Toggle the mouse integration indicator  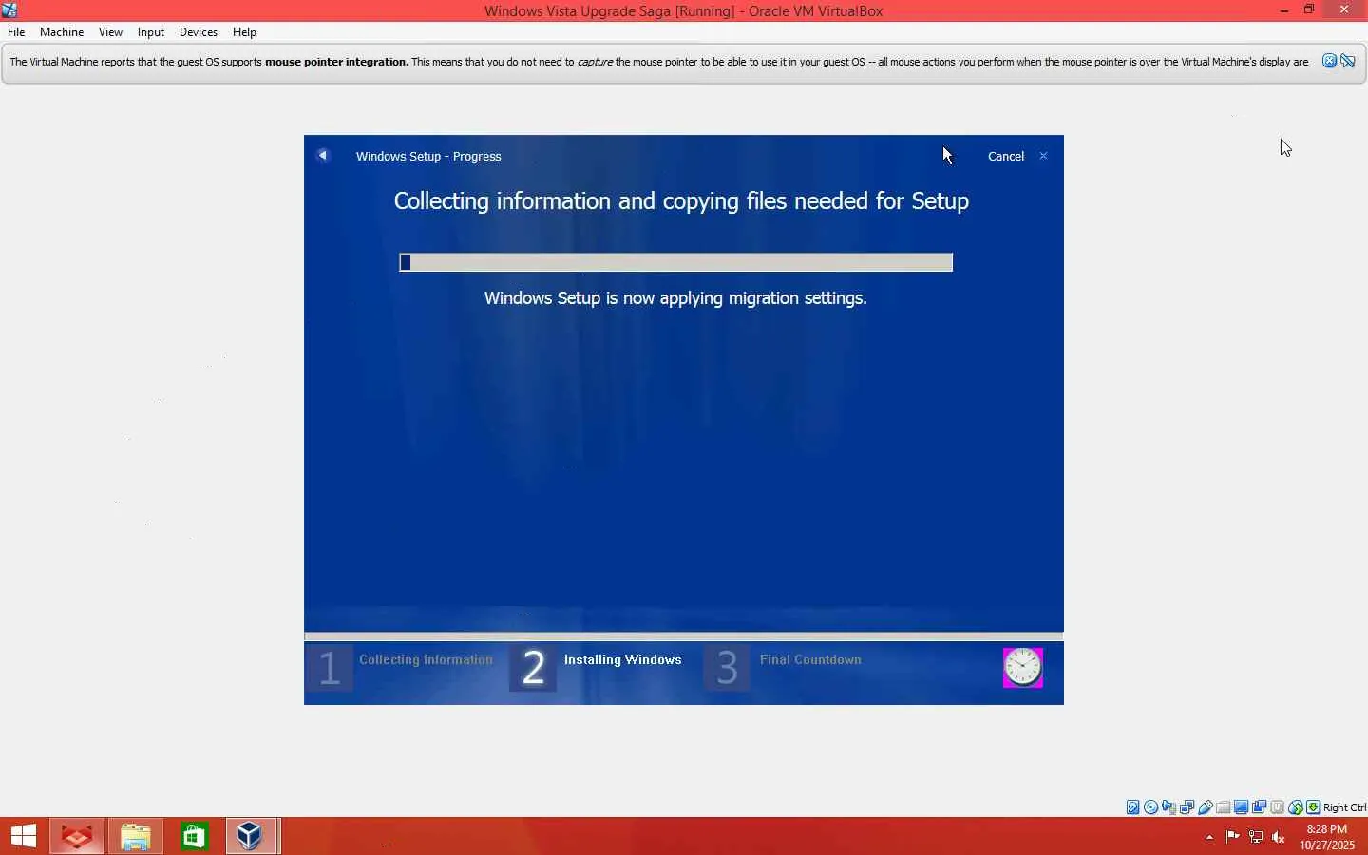coord(1296,807)
